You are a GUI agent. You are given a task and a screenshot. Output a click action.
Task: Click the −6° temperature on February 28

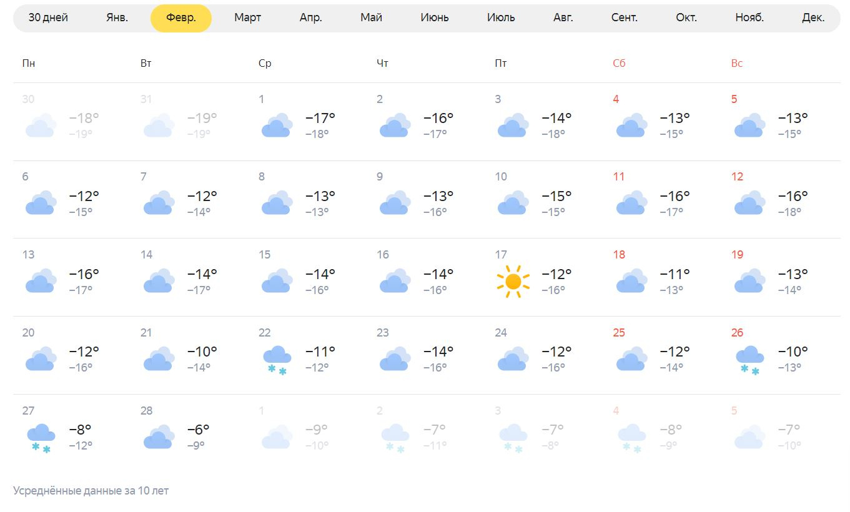click(x=198, y=430)
